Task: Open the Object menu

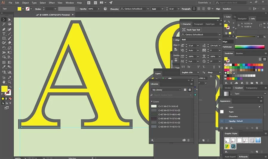Action: (x=25, y=3)
